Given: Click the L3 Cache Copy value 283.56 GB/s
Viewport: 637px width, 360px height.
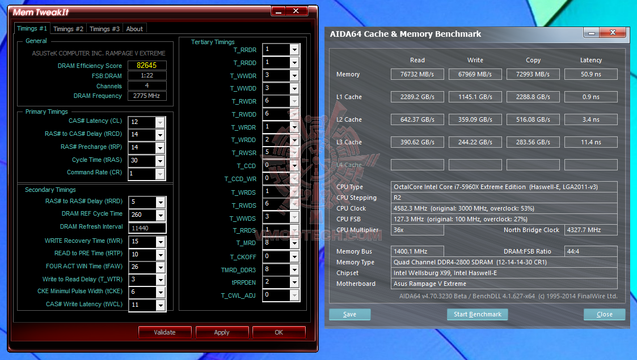Looking at the screenshot, I should tap(533, 142).
